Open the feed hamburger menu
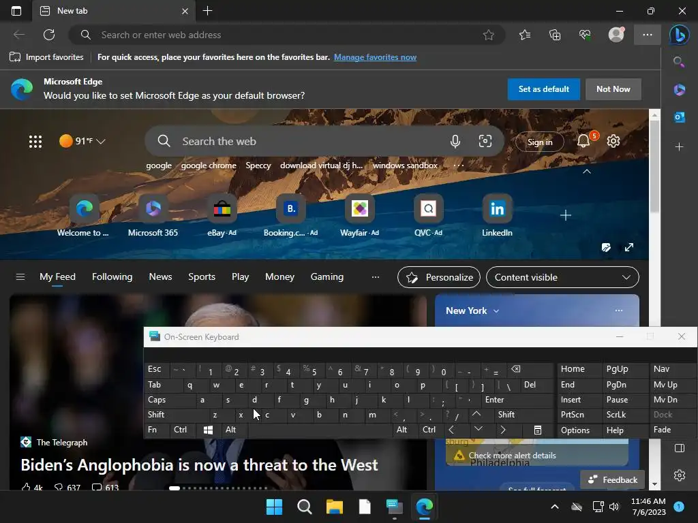The image size is (698, 523). [20, 277]
